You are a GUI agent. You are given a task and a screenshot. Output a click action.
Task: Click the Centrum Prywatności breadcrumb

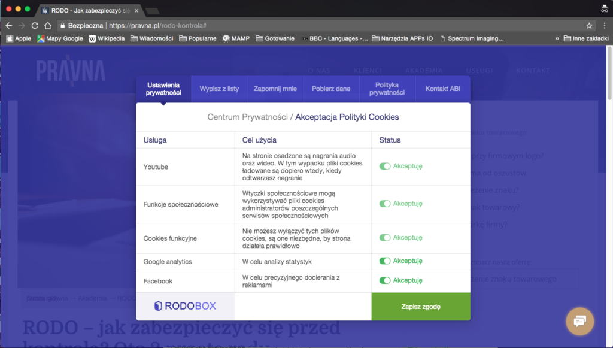[x=247, y=117]
